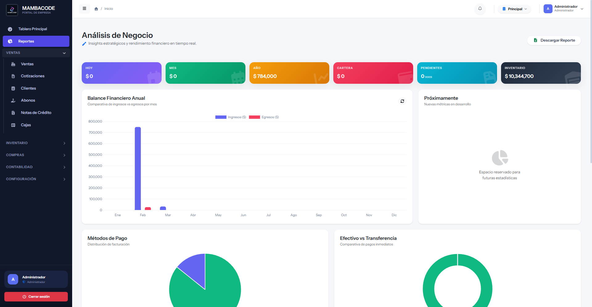Screen dimensions: 592x307
Task: Click the 'Distribución de facturación' subtitle
Action: [x=109, y=244]
